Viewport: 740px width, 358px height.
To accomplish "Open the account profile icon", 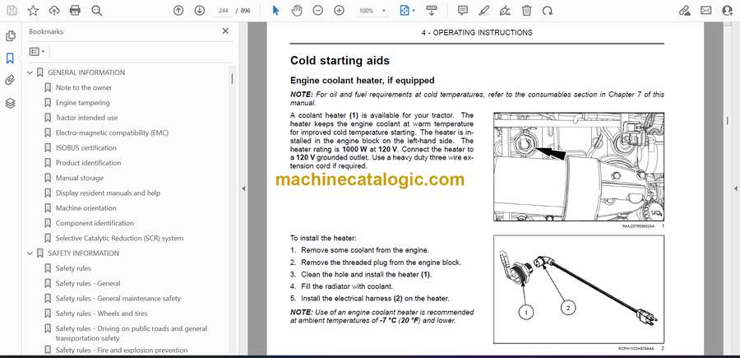I will 728,11.
